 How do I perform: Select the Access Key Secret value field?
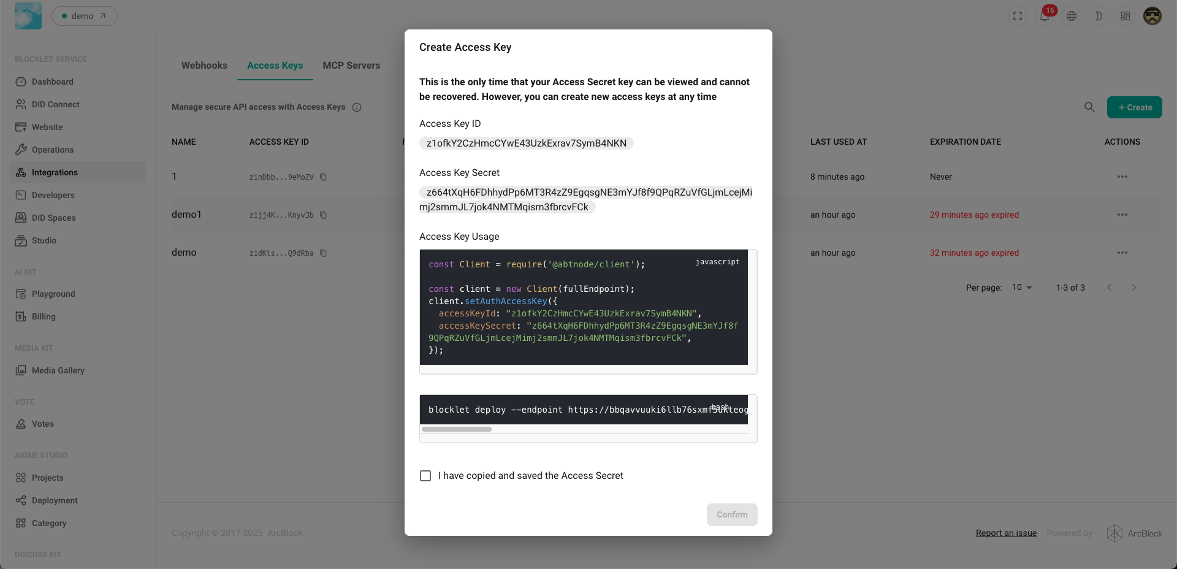585,199
